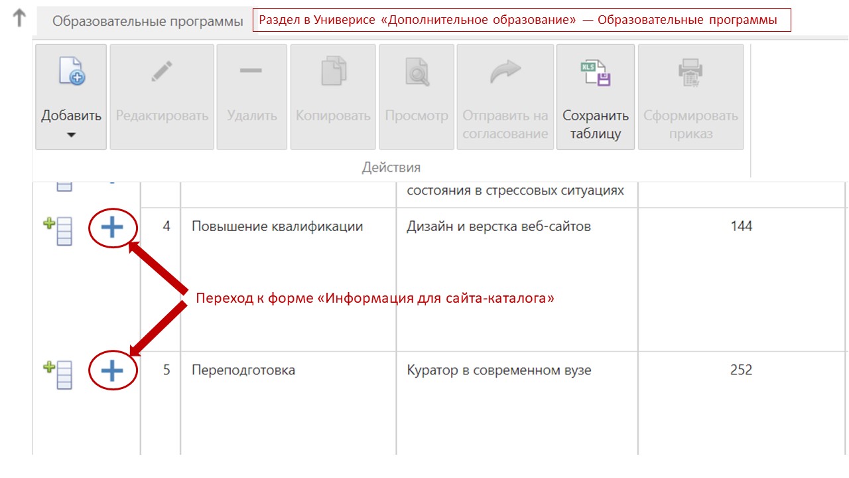Click blue plus in Переподготовка row

[112, 371]
